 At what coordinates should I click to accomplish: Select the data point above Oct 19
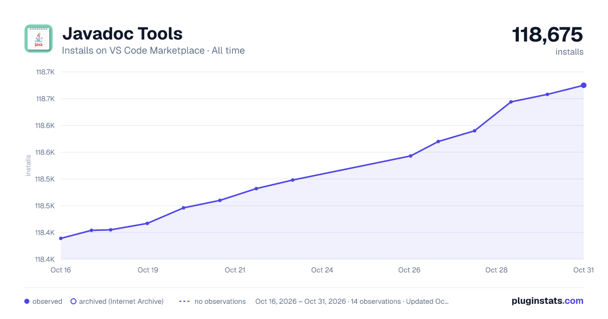tap(147, 223)
